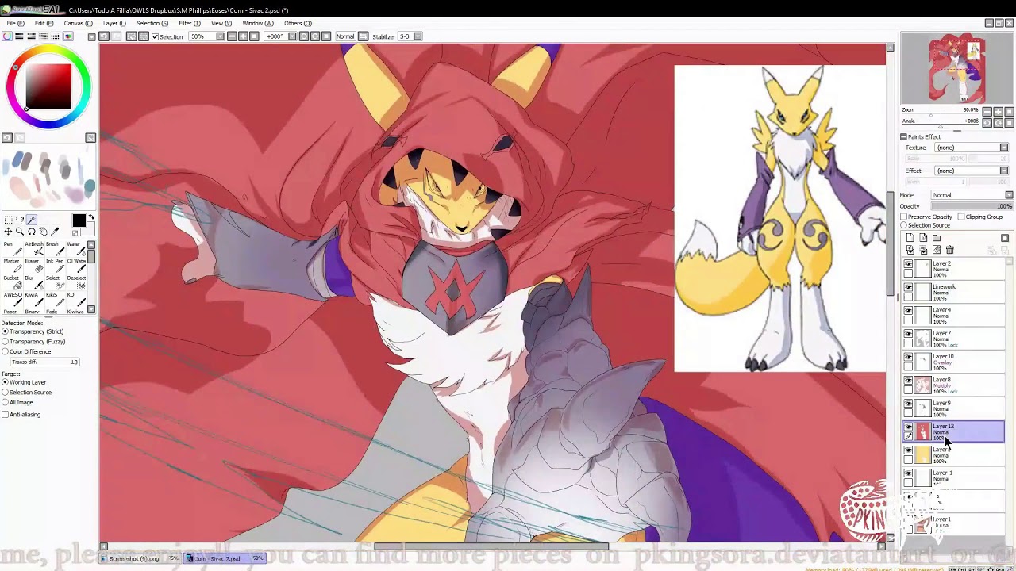The width and height of the screenshot is (1016, 571).
Task: Select Layer 7 in layer list
Action: point(955,339)
